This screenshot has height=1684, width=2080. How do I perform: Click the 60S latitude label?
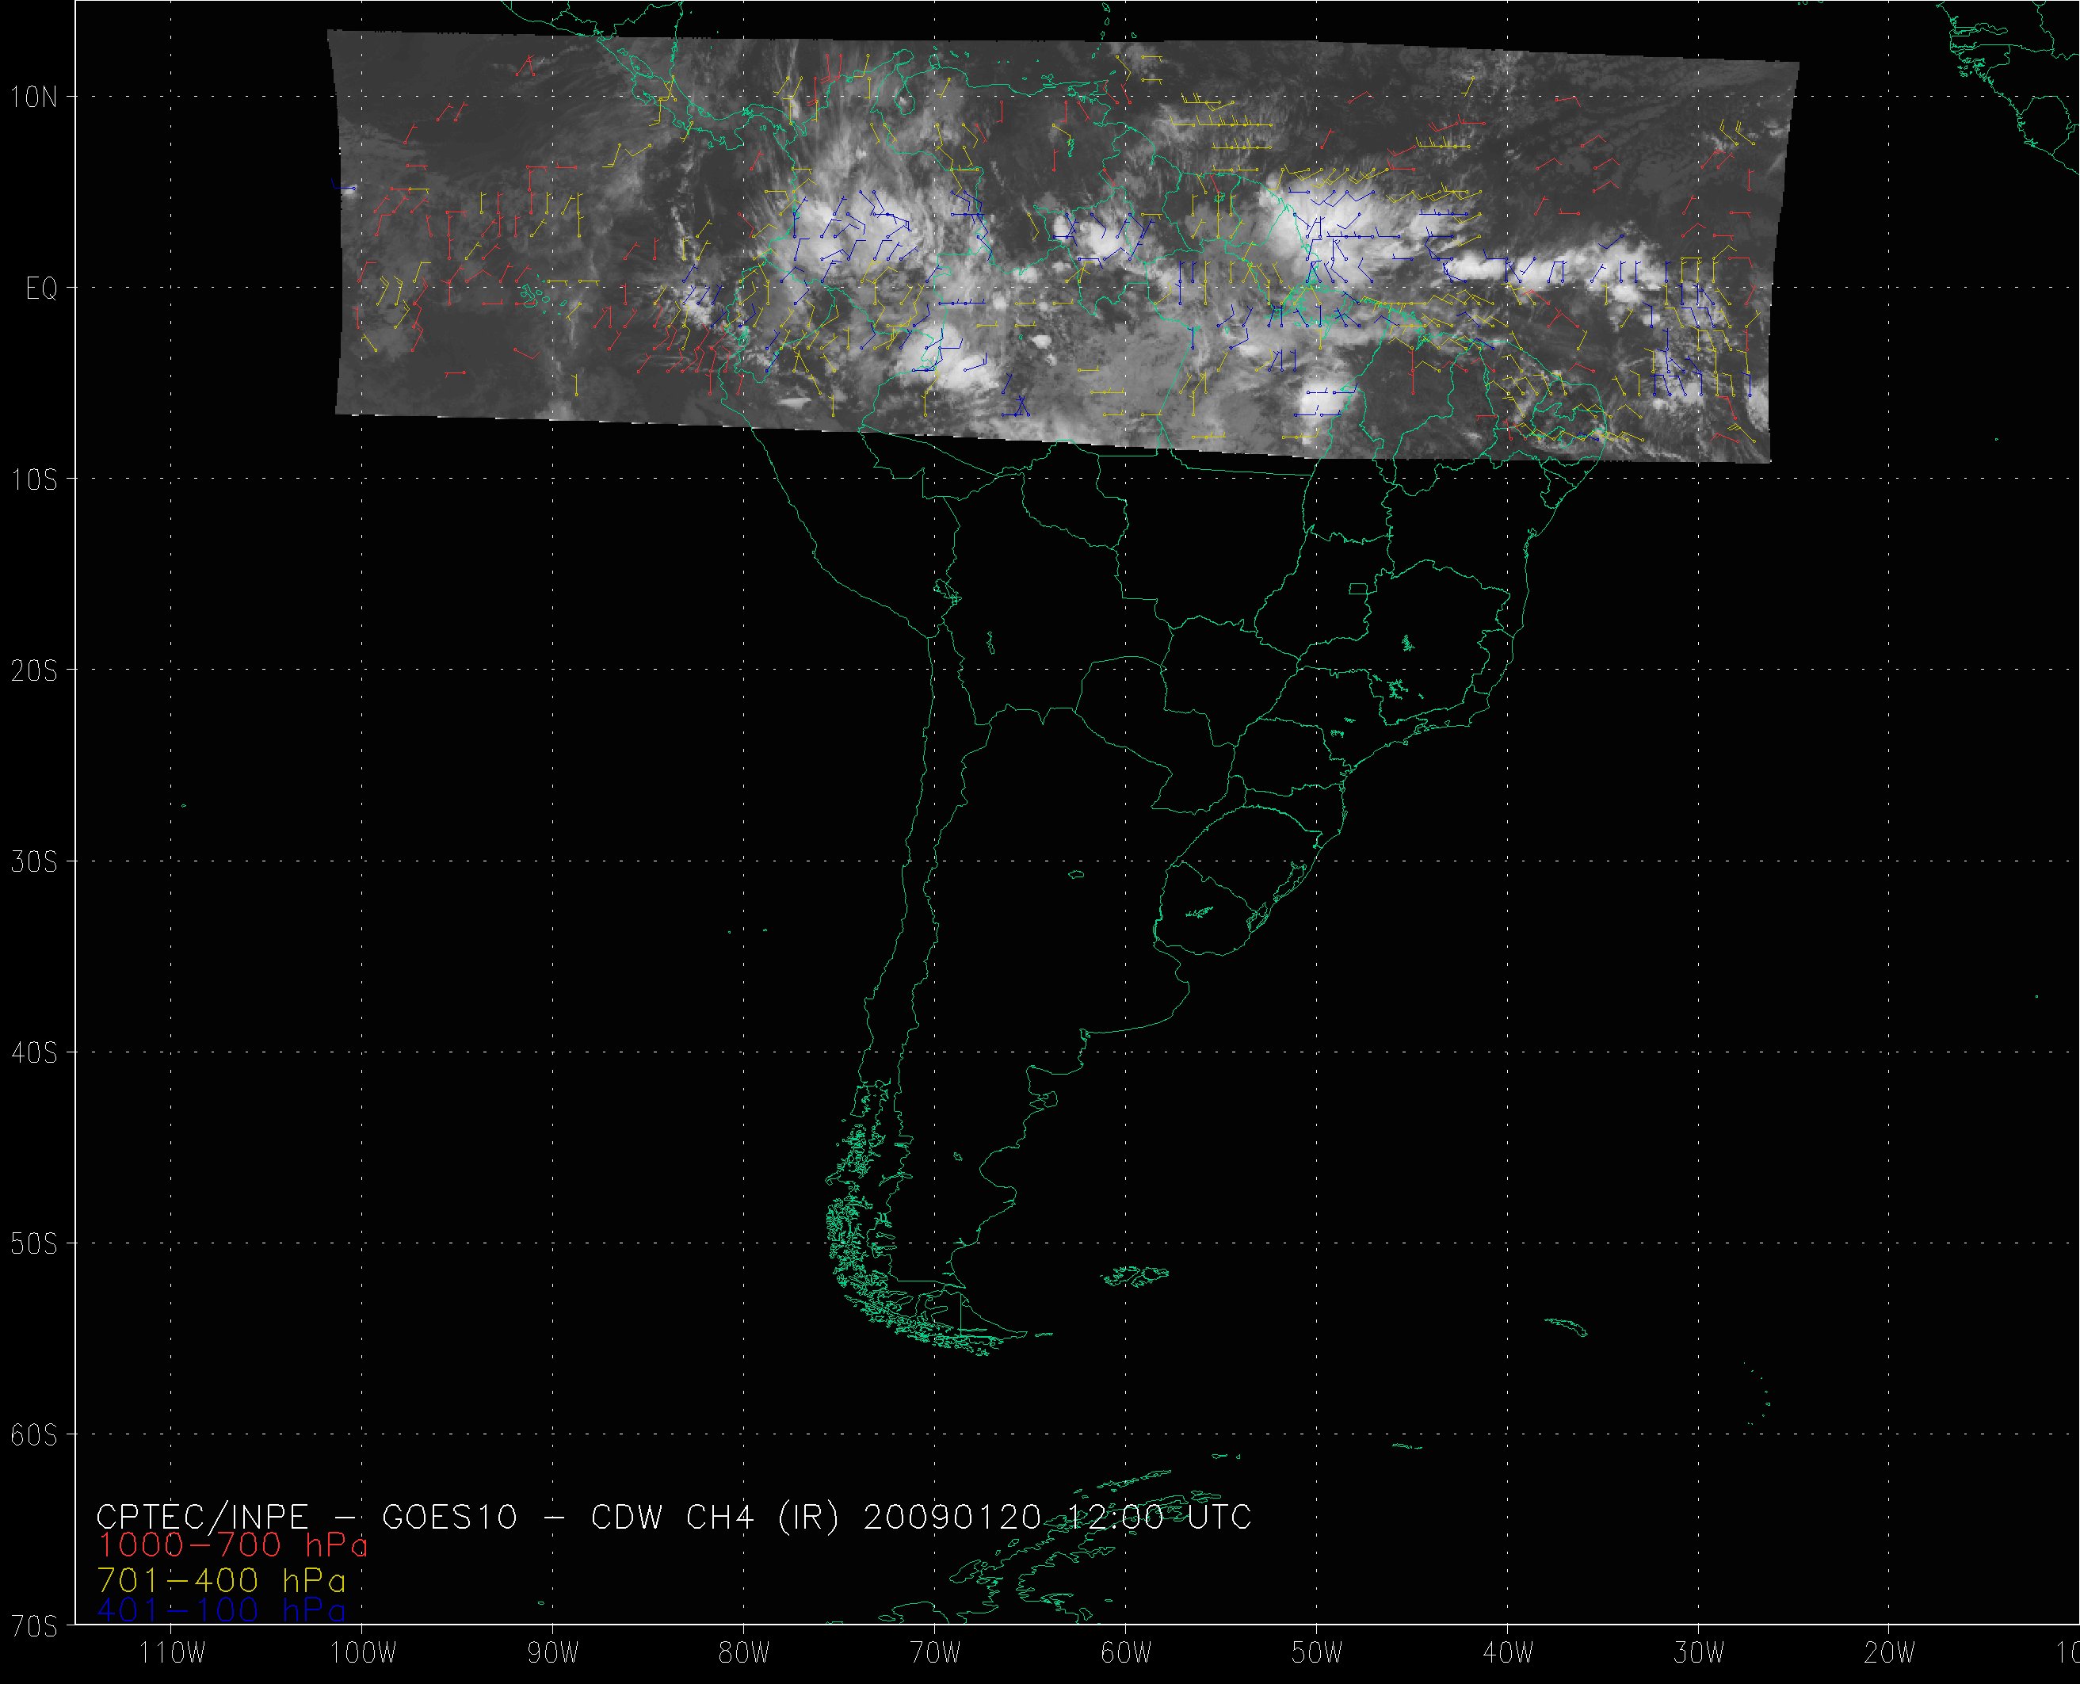point(34,1434)
